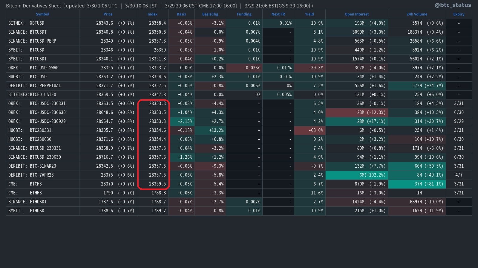Click the Price column header
The width and height of the screenshot is (478, 268).
[108, 14]
